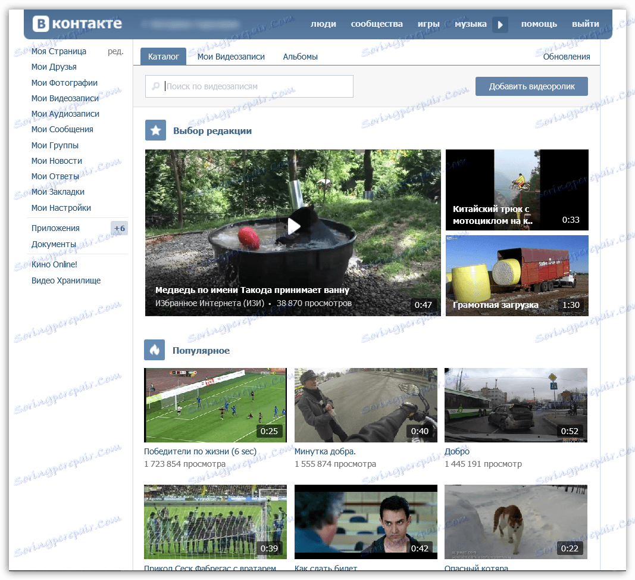The image size is (635, 580).
Task: Open Кино Online! in the sidebar
Action: 54,264
